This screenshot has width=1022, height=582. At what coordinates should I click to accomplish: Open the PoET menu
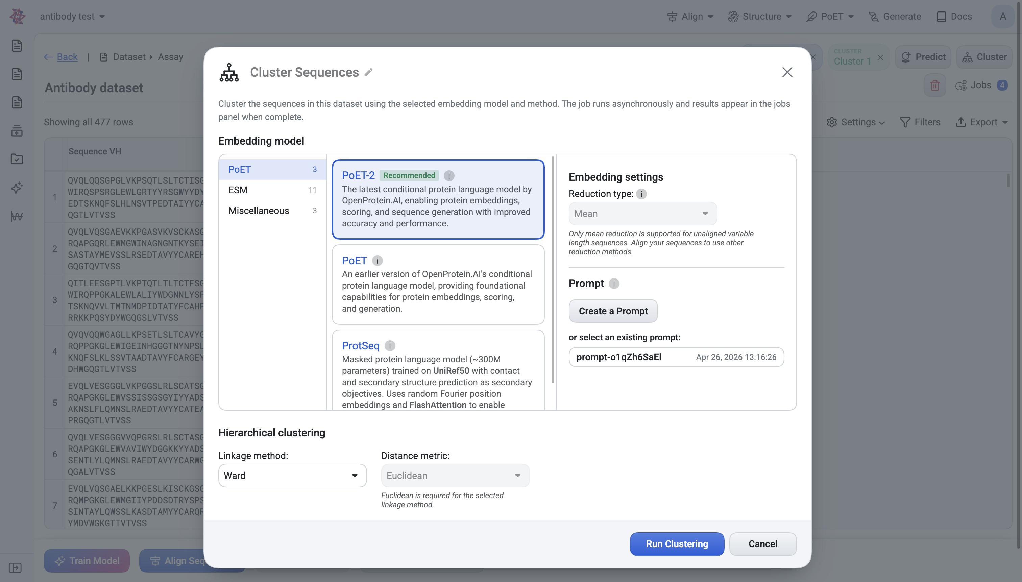tap(830, 16)
